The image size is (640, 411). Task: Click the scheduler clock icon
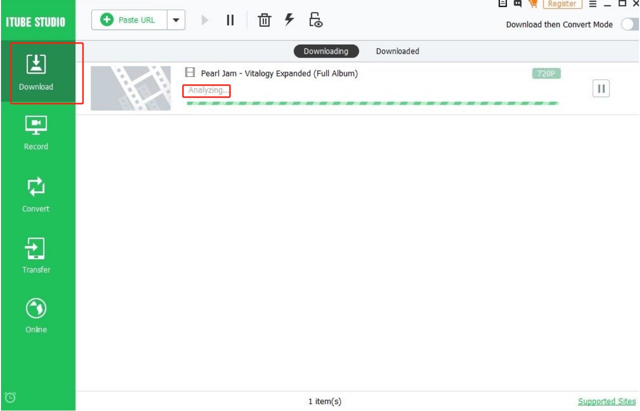(x=9, y=397)
